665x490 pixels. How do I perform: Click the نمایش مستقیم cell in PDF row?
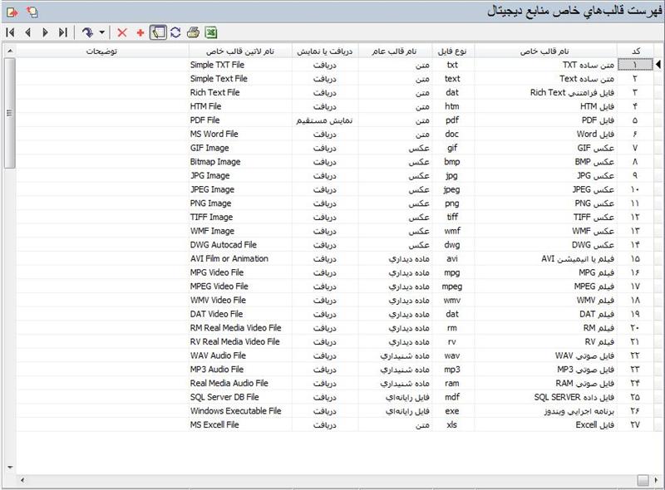click(325, 120)
